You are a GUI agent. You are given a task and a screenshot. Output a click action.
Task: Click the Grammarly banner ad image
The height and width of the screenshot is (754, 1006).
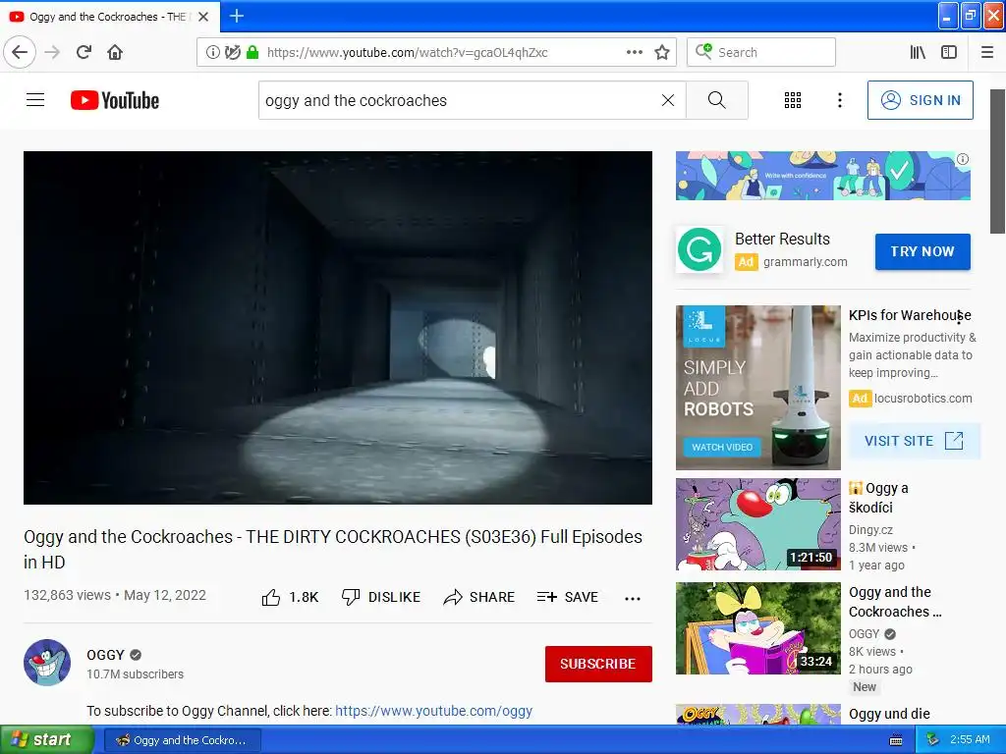(x=823, y=176)
